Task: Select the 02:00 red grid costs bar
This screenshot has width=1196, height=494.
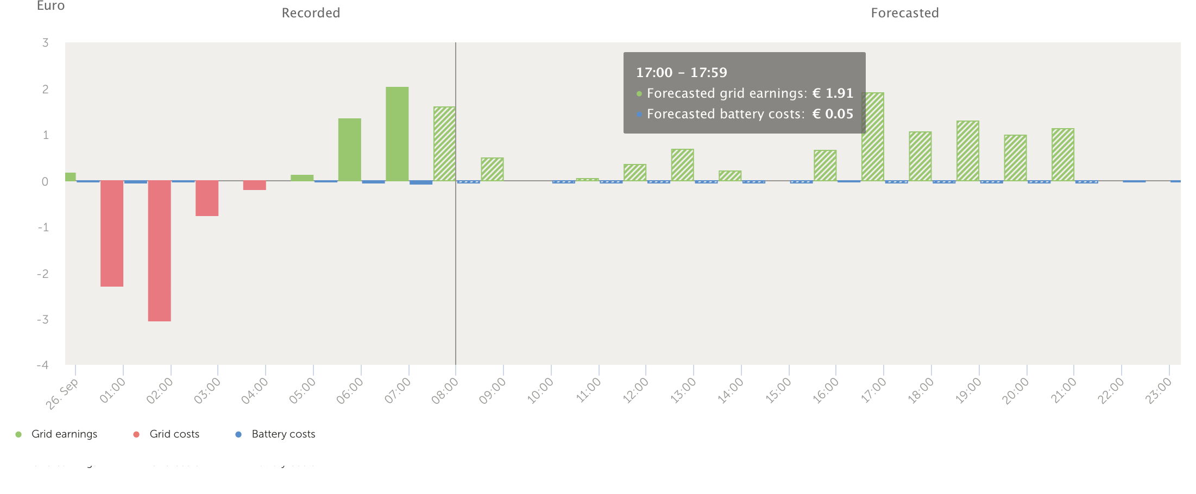Action: click(159, 251)
